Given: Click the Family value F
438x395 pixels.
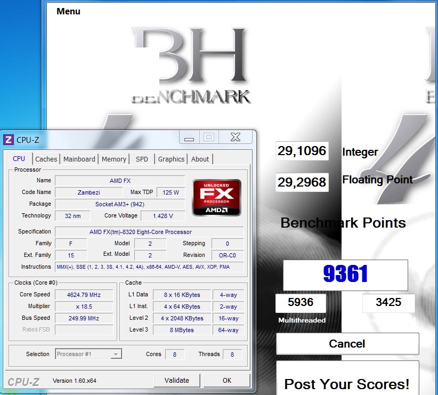Looking at the screenshot, I should pyautogui.click(x=71, y=244).
